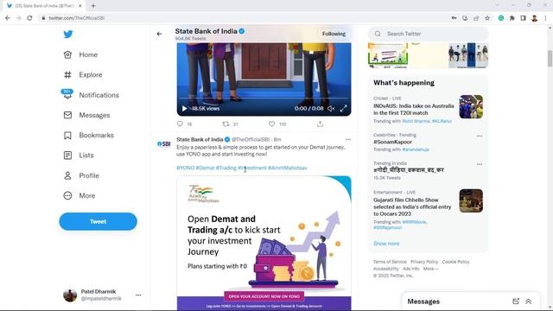Expand the footer More menu
This screenshot has height=311, width=553.
click(430, 269)
